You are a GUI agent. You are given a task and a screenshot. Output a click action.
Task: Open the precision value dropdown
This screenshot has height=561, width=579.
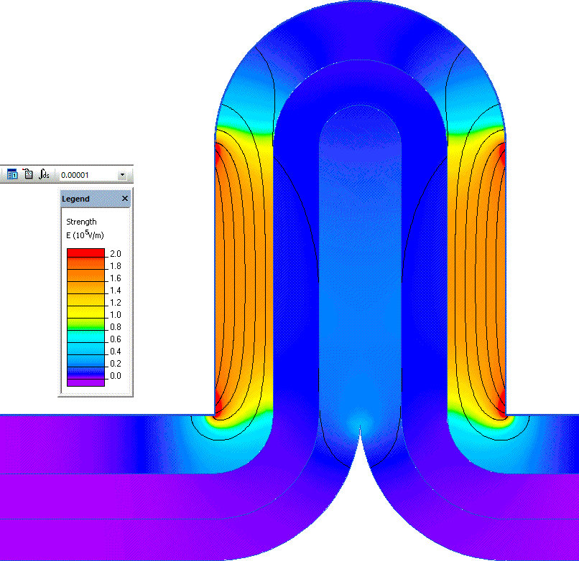coord(122,174)
